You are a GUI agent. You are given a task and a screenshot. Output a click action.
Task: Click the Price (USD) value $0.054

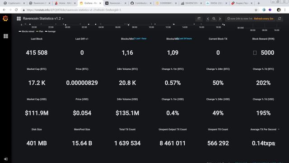click(x=82, y=113)
